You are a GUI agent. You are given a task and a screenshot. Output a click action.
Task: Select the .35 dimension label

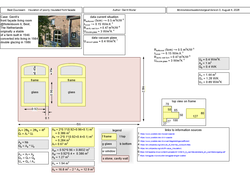(x=51, y=71)
